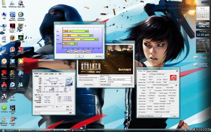The image size is (211, 132).
Task: Click the GPU Clock value field in GPU-Z
Action: pyautogui.click(x=150, y=106)
